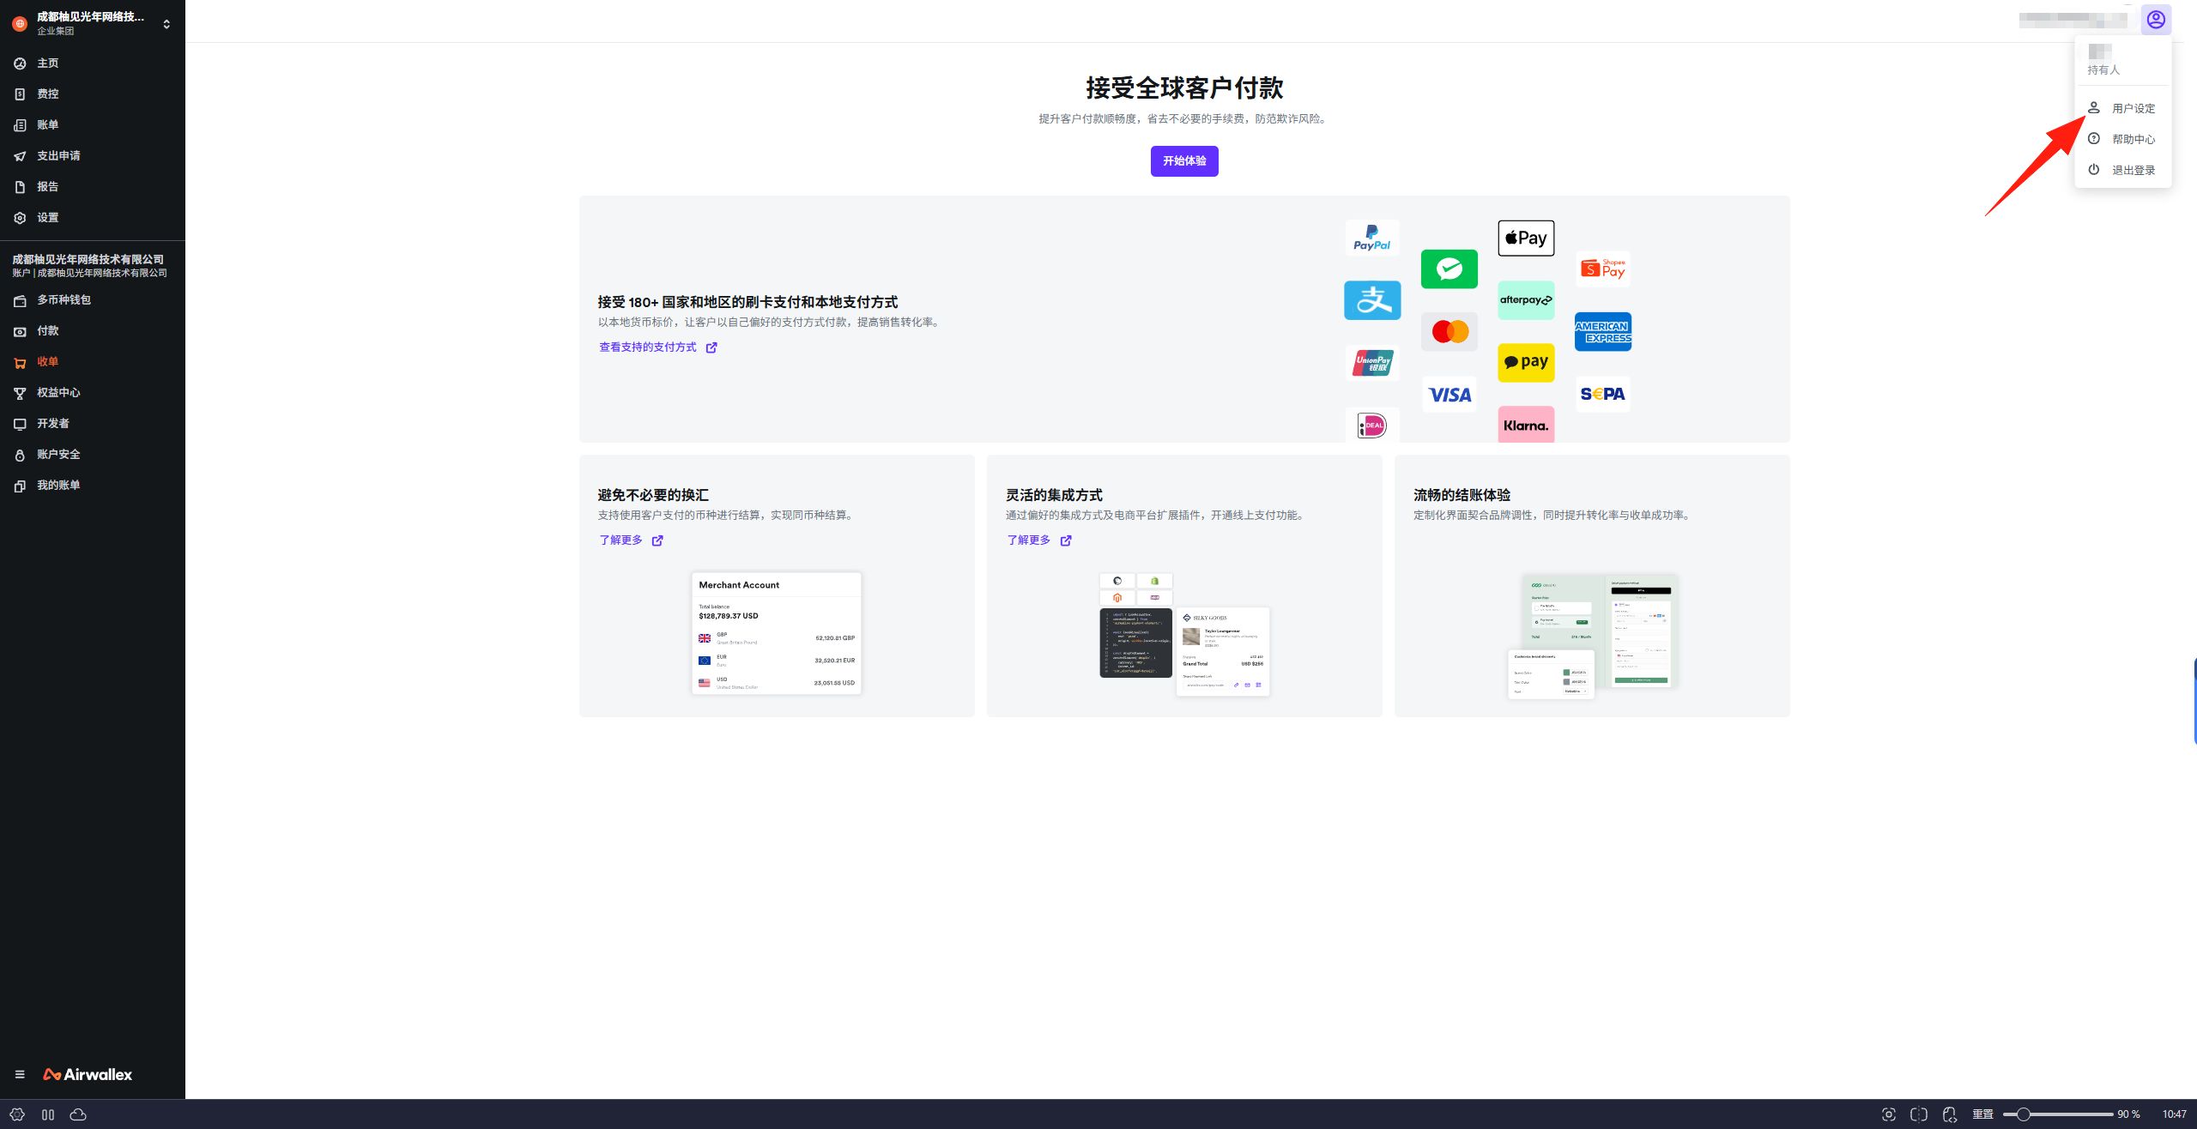
Task: Click the zoom slider handle
Action: click(x=2023, y=1114)
